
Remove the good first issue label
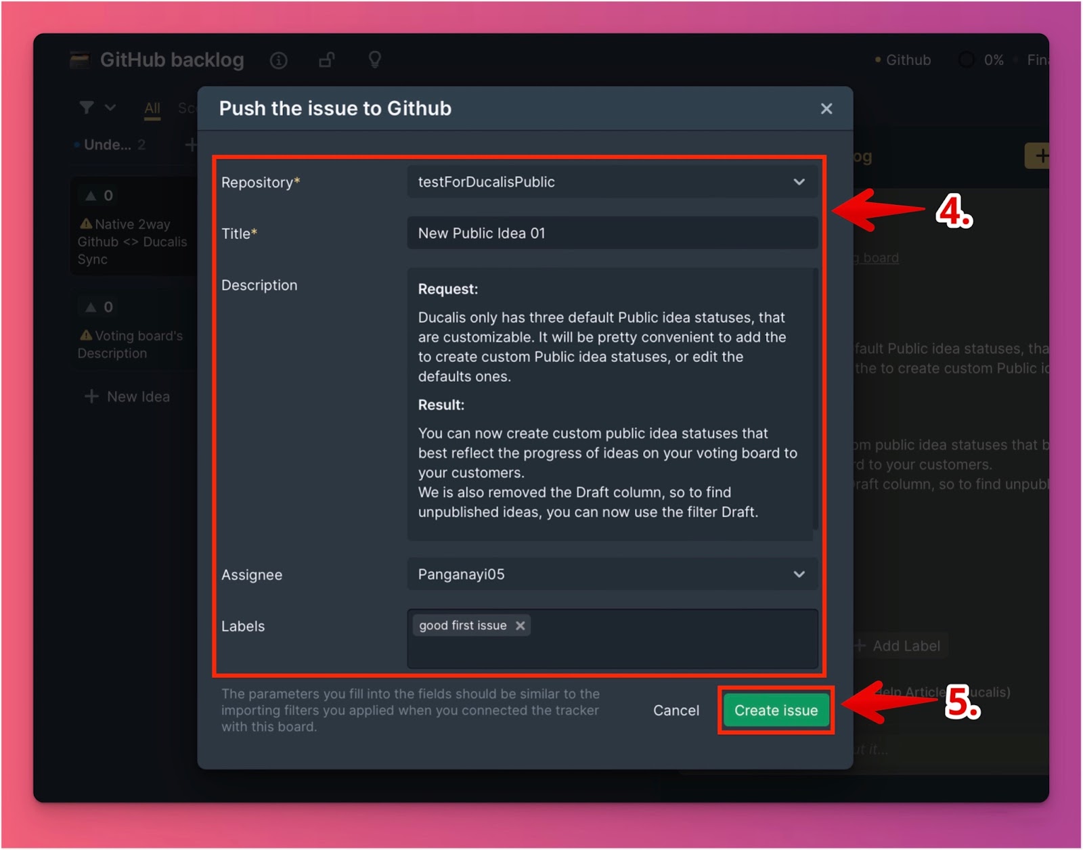coord(520,625)
